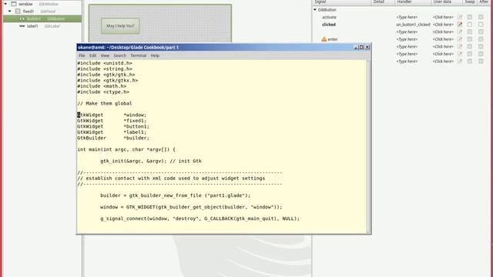Click the edit pencil icon in the enter row
This screenshot has width=493, height=277.
[x=460, y=39]
